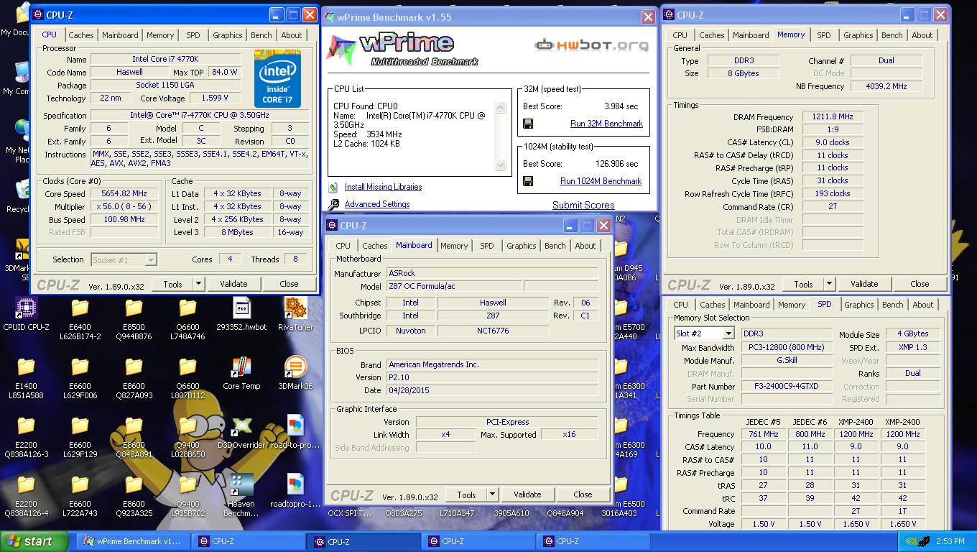The width and height of the screenshot is (977, 552).
Task: Click the Install Missing Libraries icon
Action: [333, 187]
